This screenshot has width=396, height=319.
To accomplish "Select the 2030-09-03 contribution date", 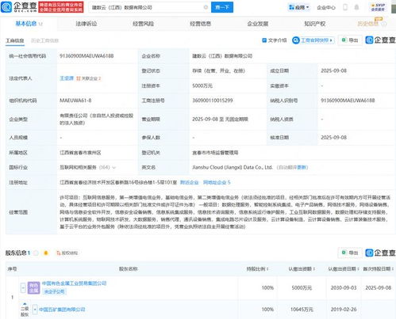I will (x=344, y=287).
